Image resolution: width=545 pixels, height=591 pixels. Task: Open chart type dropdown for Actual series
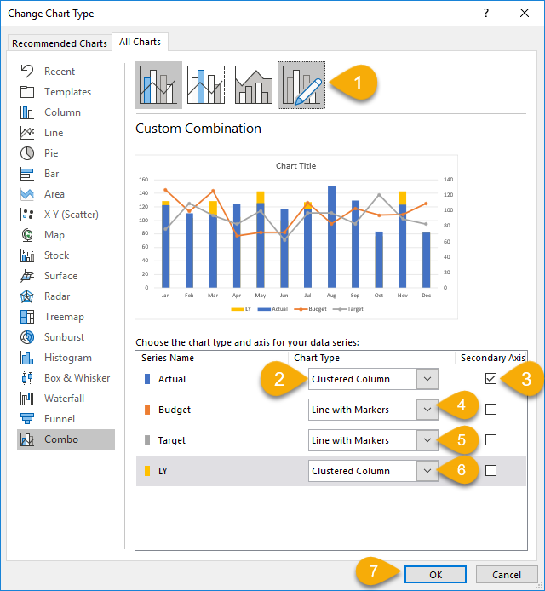[427, 379]
